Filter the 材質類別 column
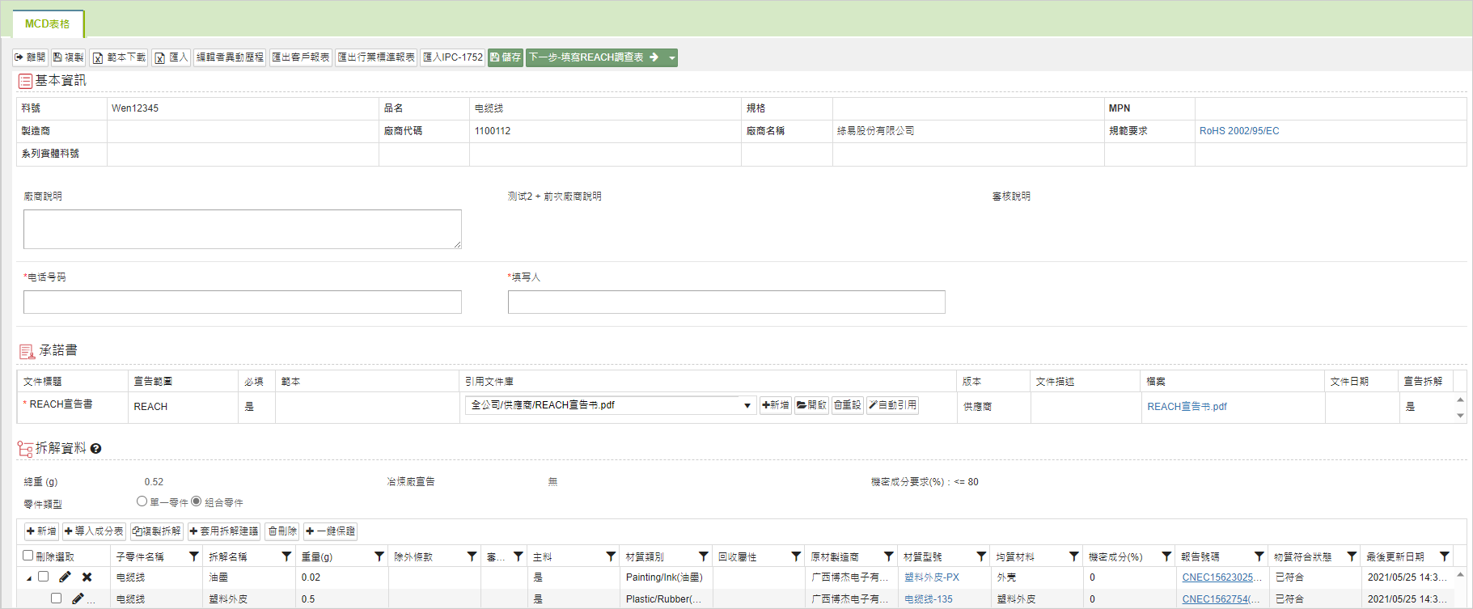 coord(704,556)
